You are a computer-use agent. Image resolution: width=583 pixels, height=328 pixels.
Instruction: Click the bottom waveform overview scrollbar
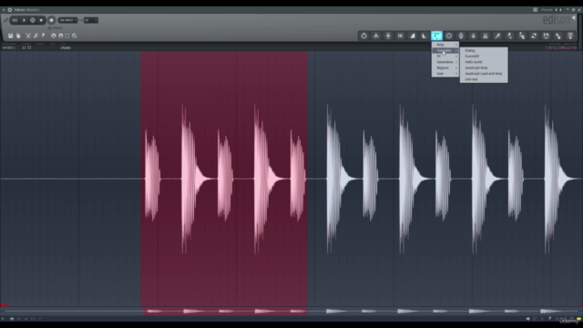291,311
